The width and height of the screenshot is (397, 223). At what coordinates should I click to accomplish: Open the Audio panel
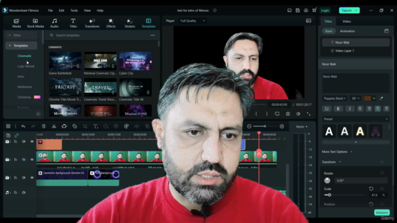pos(54,23)
